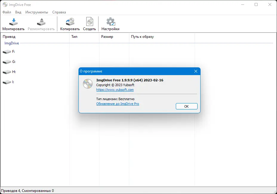The height and width of the screenshot is (194, 277).
Task: Minimize the ImgDrive Free window
Action: tap(243, 4)
